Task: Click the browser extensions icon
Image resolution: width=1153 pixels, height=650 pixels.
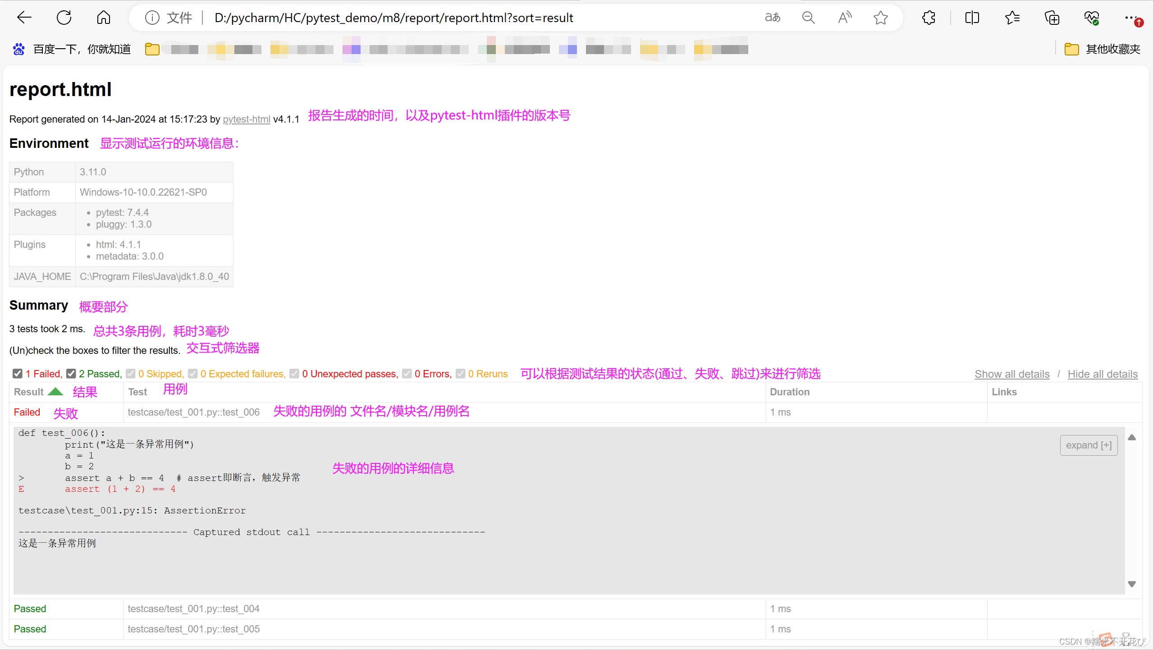Action: [x=929, y=17]
